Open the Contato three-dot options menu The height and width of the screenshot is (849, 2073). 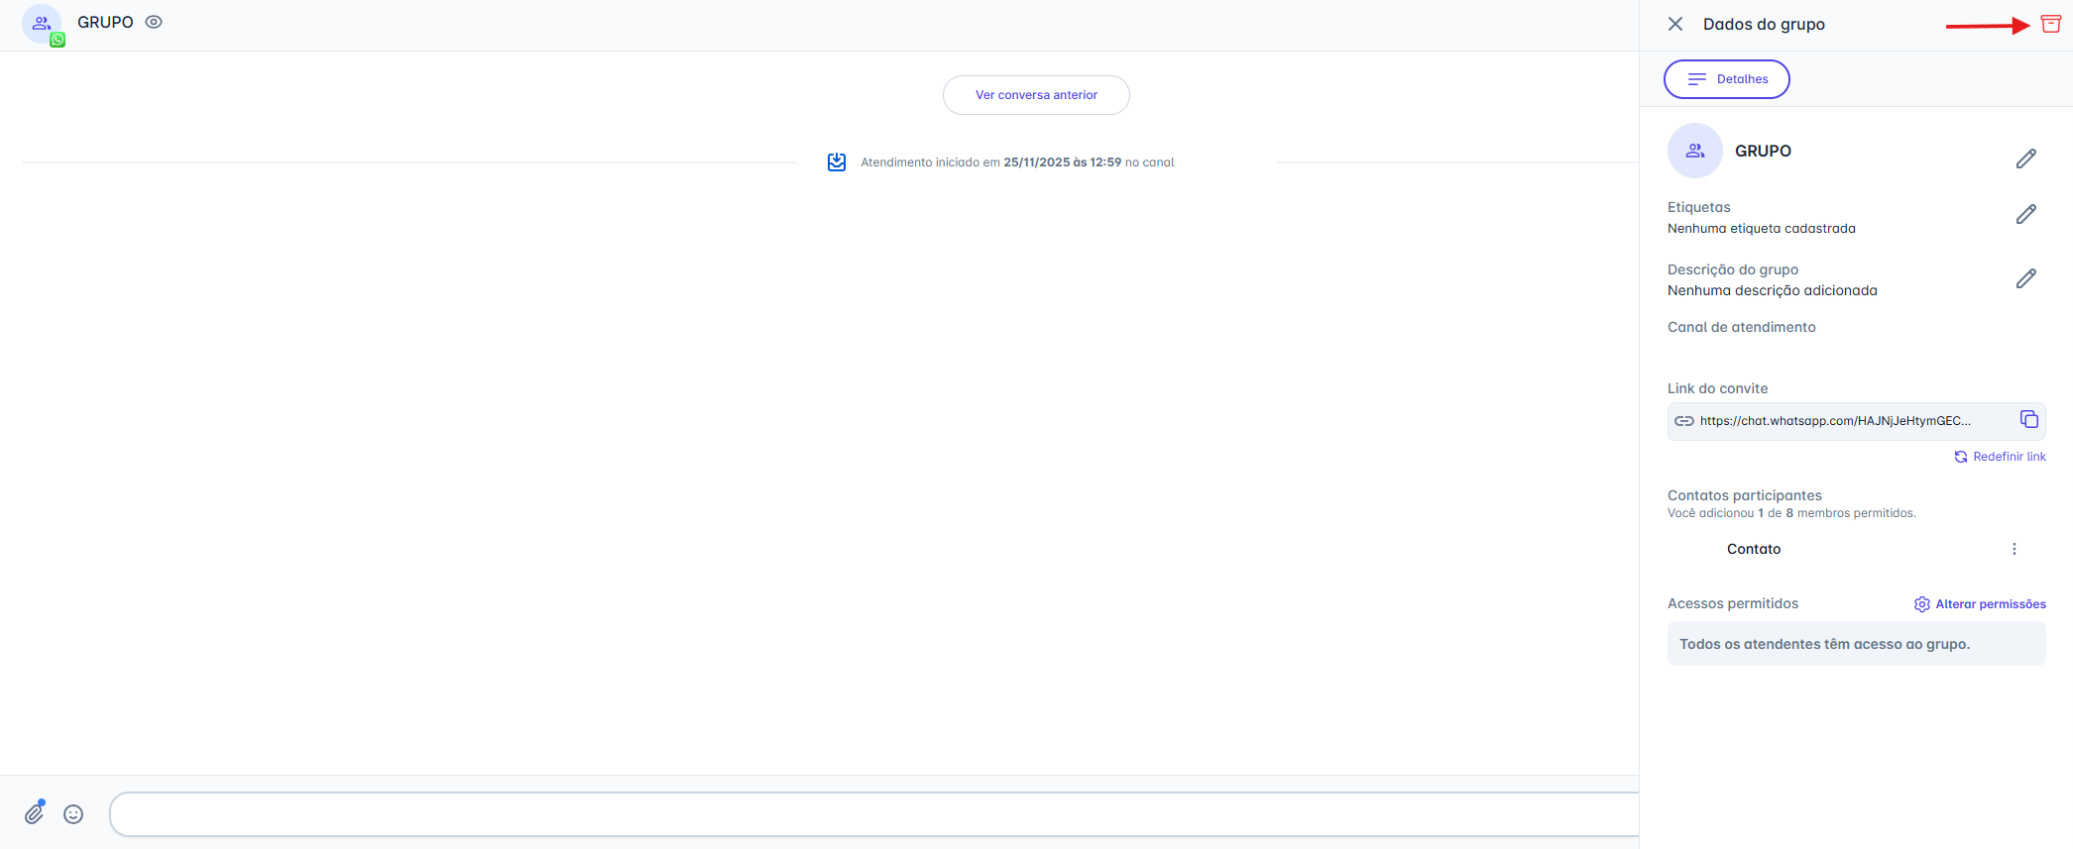point(2014,549)
